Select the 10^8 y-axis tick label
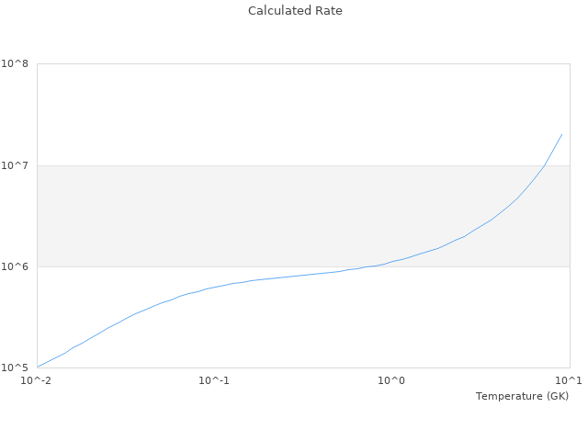The image size is (588, 441). [15, 64]
